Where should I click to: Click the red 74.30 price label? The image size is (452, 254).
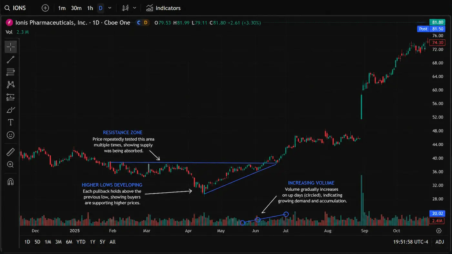437,43
